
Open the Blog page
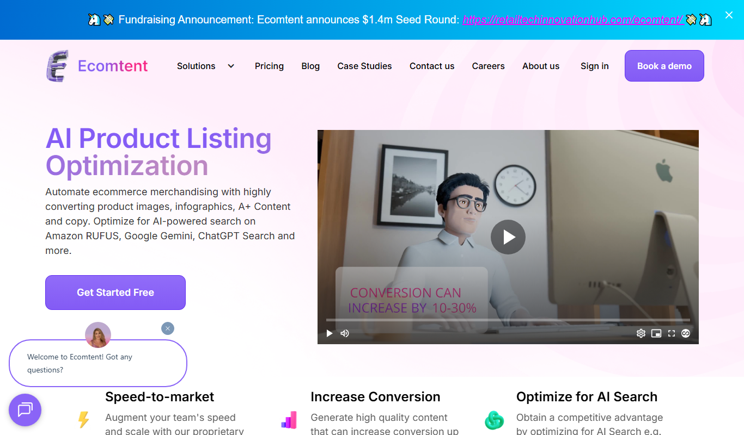click(x=310, y=66)
